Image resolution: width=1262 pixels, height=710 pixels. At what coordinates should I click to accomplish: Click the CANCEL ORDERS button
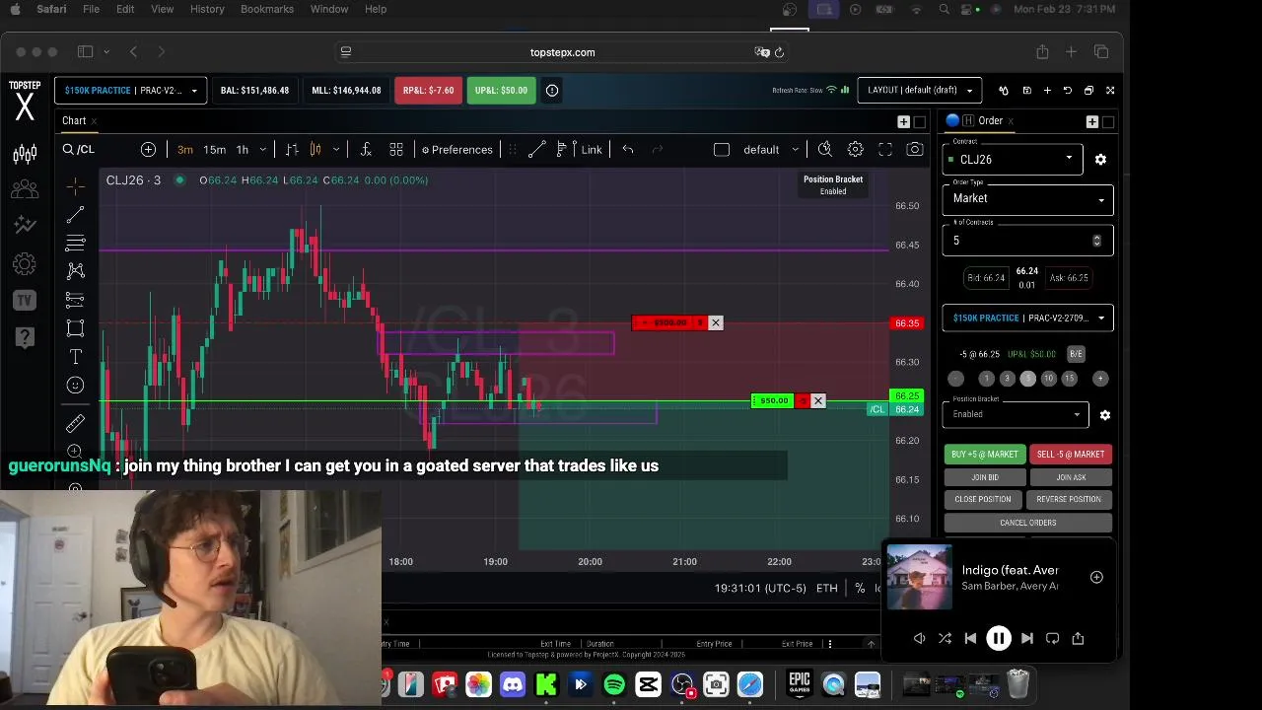tap(1028, 523)
